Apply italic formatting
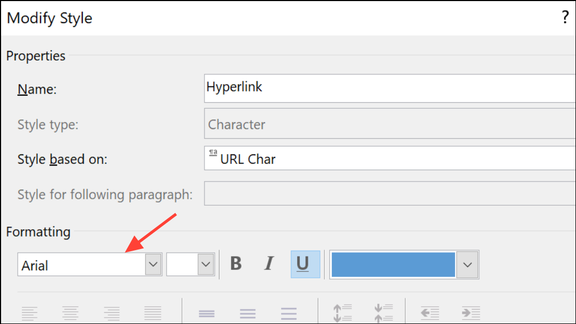Viewport: 576px width, 324px height. (x=269, y=263)
